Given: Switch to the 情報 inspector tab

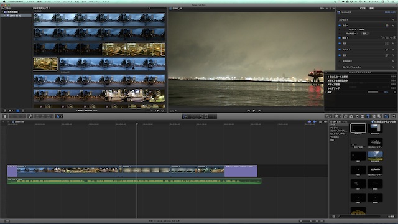Looking at the screenshot, I should tap(372, 8).
